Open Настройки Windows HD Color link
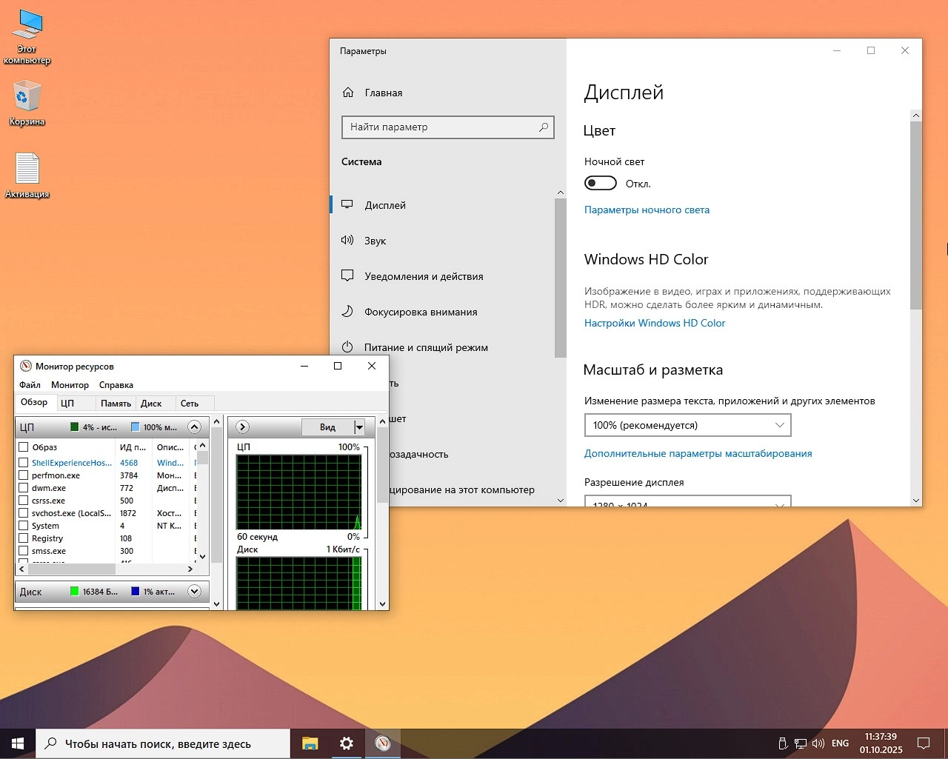This screenshot has width=948, height=759. pos(655,323)
